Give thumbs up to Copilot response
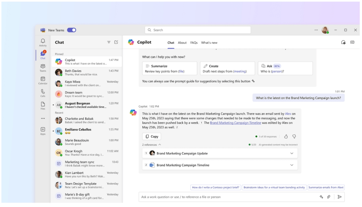The image size is (362, 207). [x=286, y=136]
